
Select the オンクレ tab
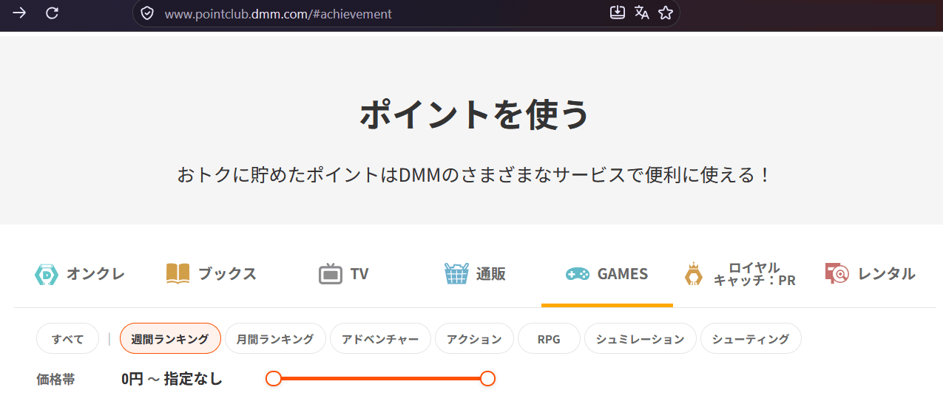80,274
